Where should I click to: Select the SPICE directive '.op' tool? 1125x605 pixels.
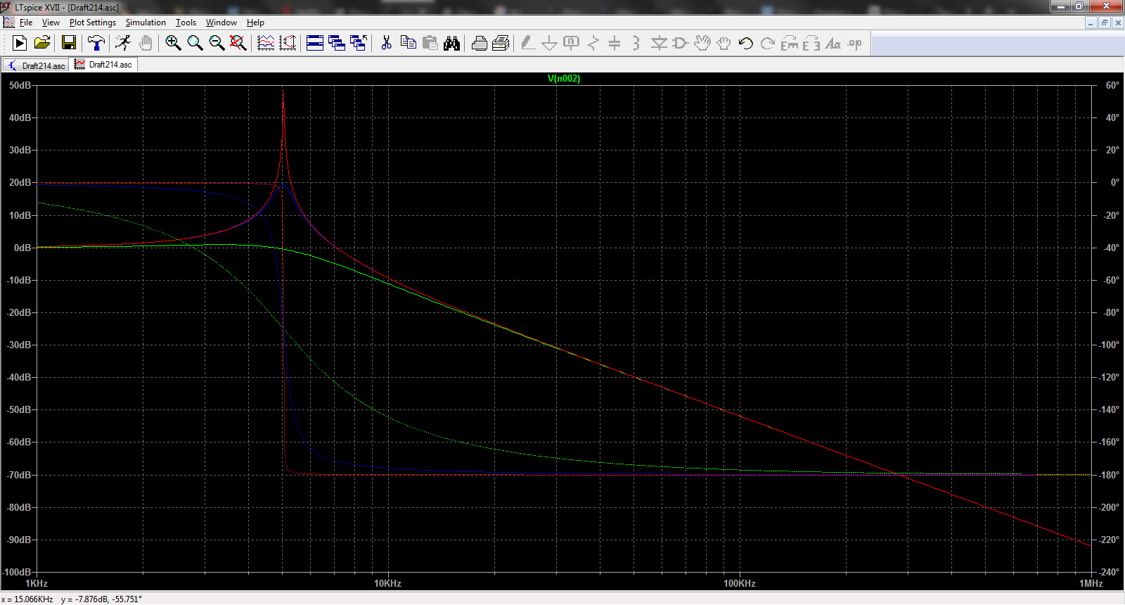click(854, 43)
